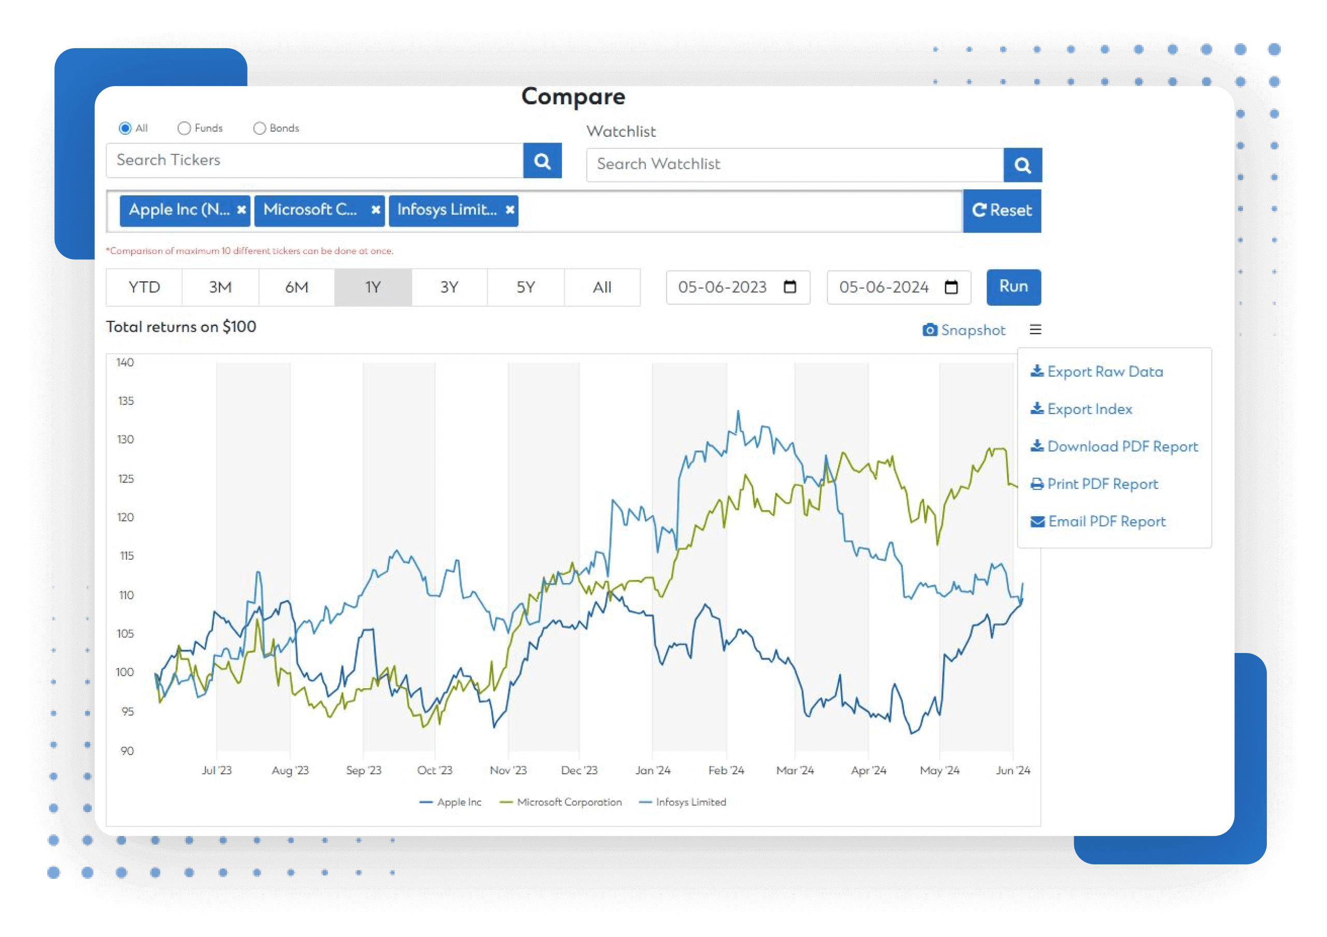The height and width of the screenshot is (937, 1327).
Task: Click the Run button
Action: (x=1013, y=287)
